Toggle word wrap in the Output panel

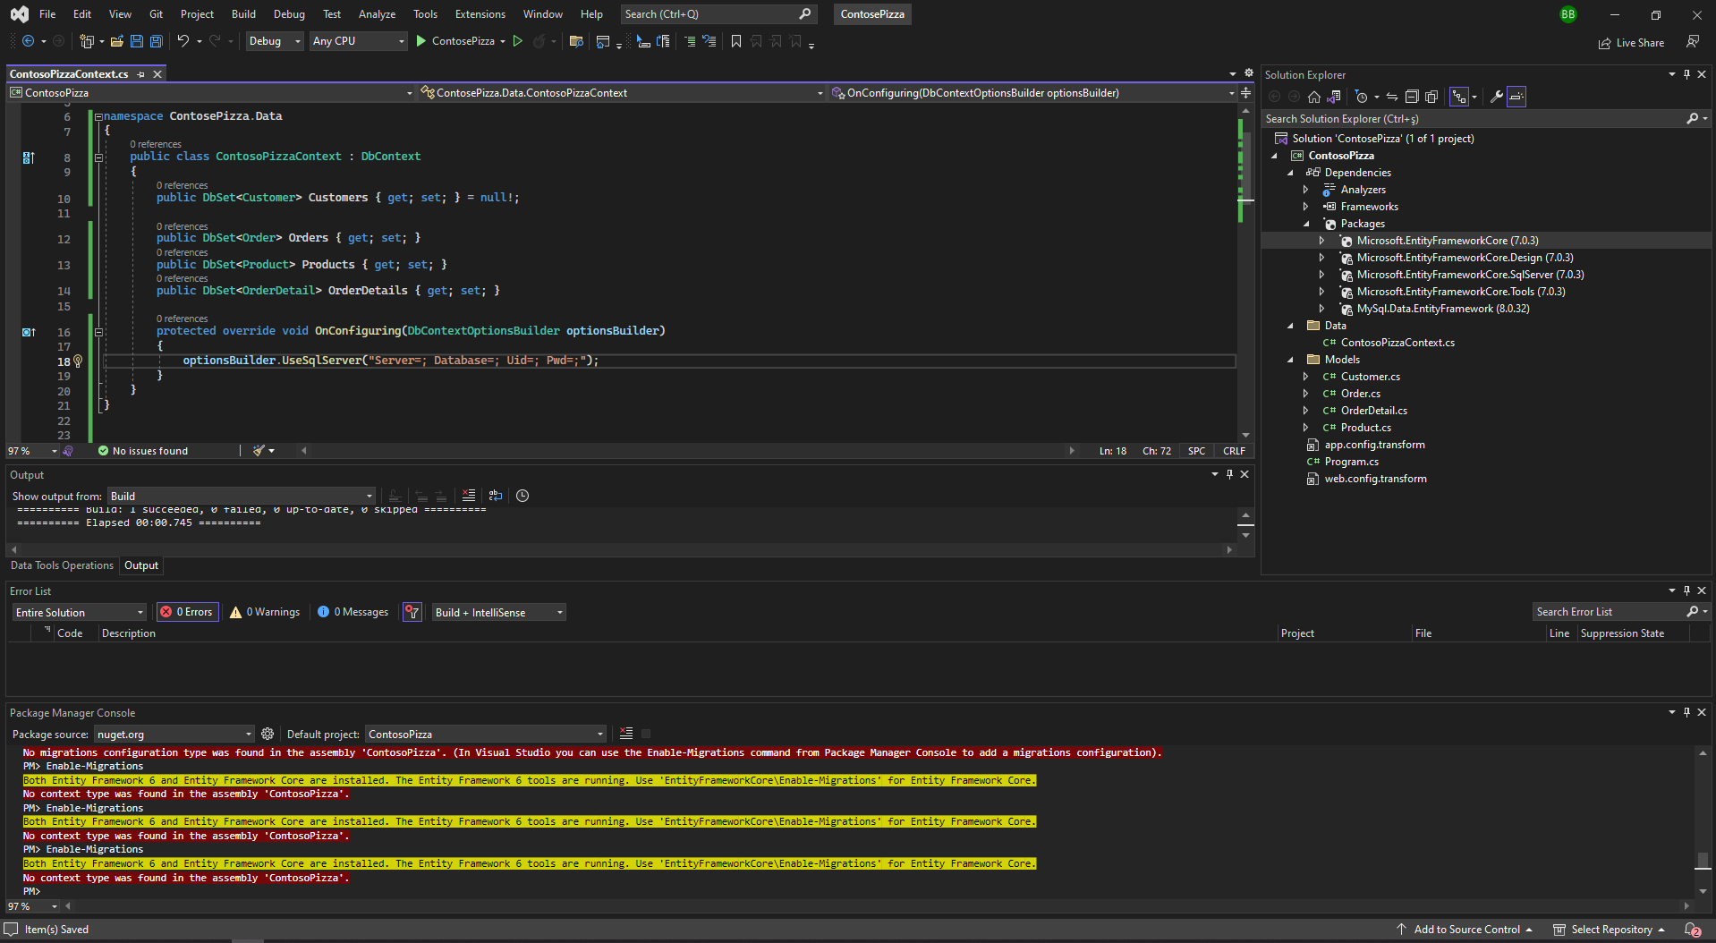coord(496,496)
